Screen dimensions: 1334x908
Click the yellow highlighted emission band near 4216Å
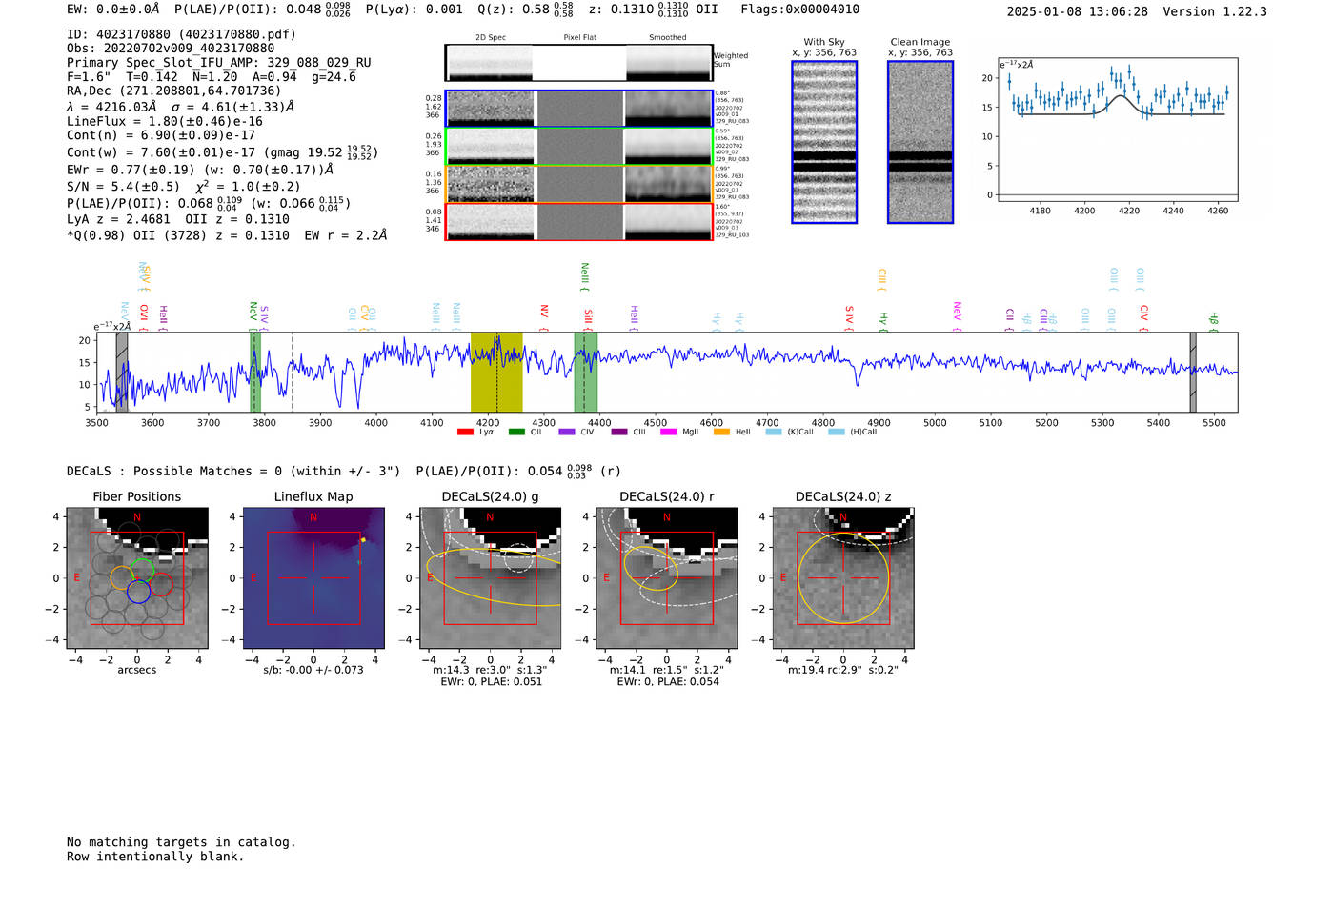coord(496,372)
